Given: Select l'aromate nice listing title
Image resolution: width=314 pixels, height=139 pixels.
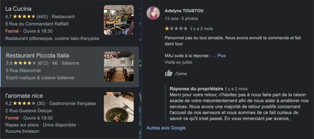Looking at the screenshot, I should (24, 96).
